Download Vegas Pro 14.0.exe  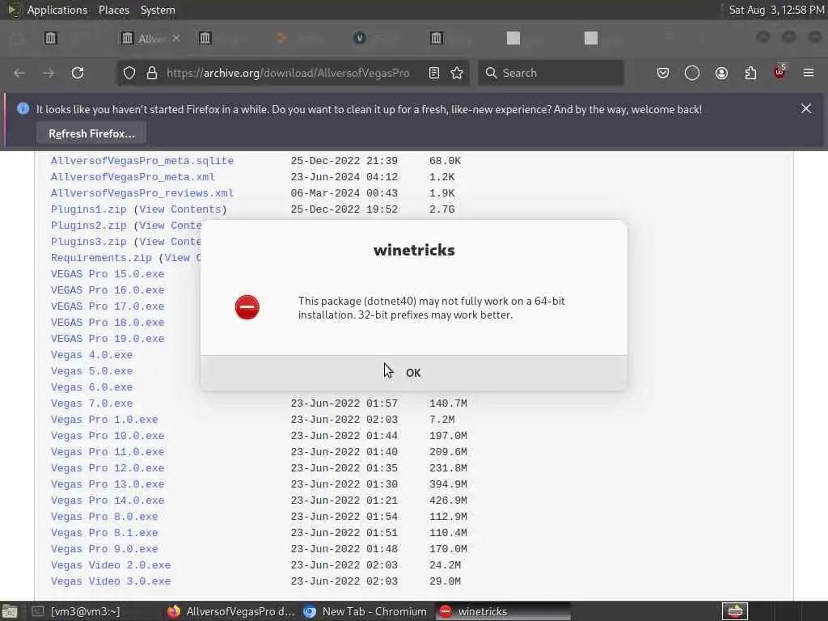click(x=108, y=501)
